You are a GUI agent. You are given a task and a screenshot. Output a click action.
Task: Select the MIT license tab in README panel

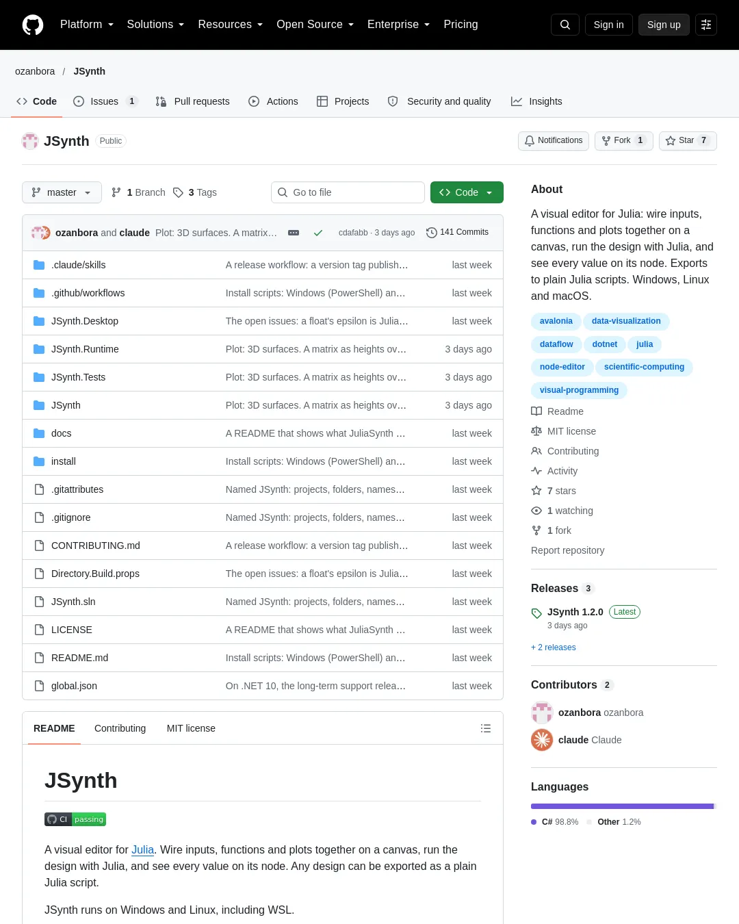[x=191, y=728]
